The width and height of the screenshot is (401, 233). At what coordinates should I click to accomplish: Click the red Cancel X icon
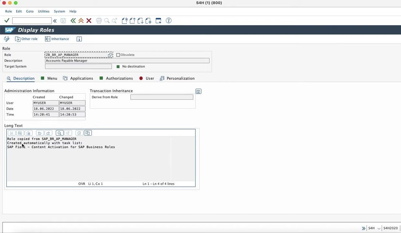tap(89, 21)
